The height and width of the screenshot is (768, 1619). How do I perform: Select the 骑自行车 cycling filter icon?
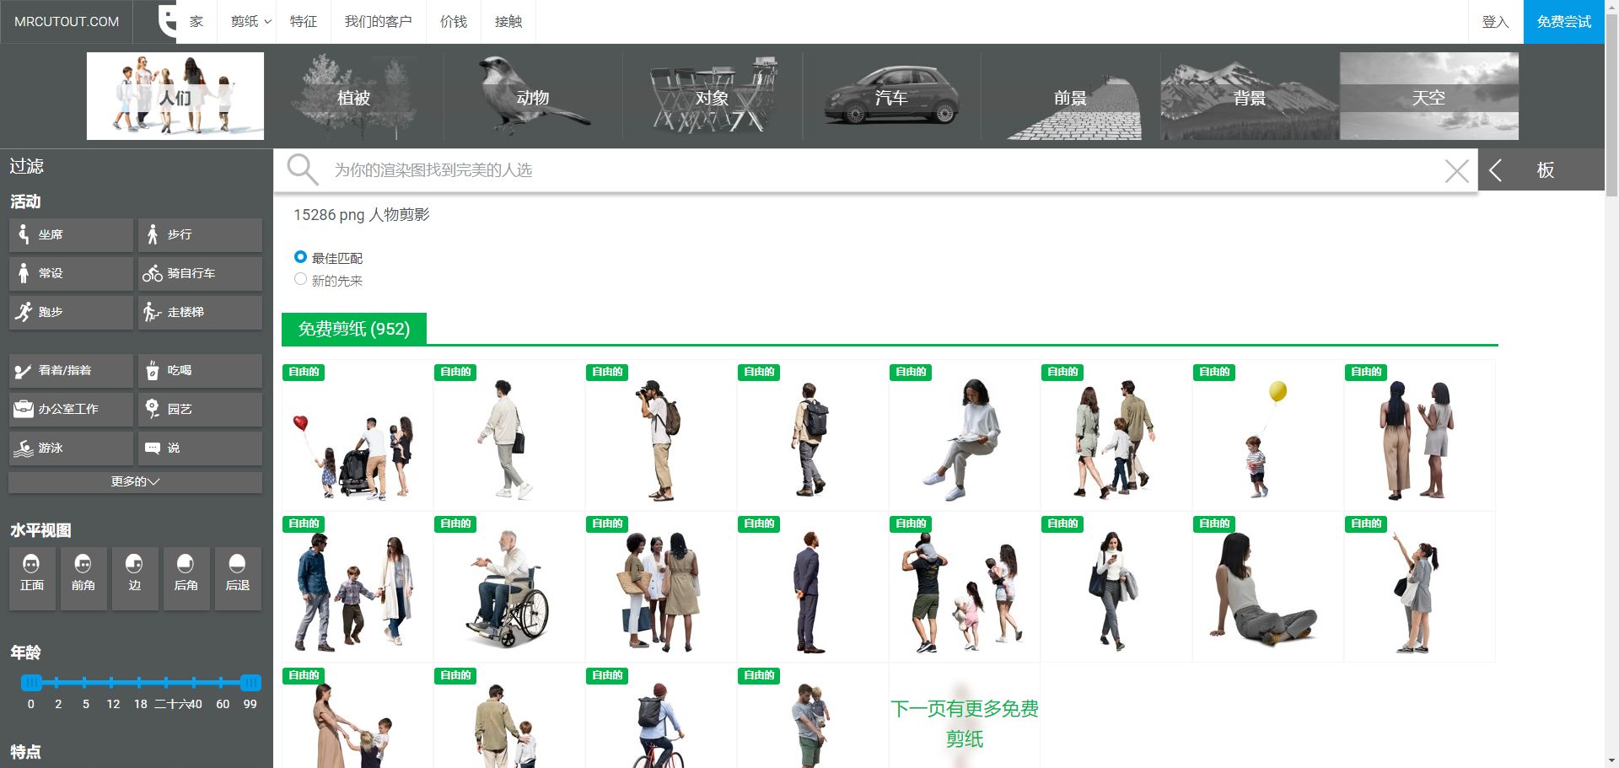153,273
